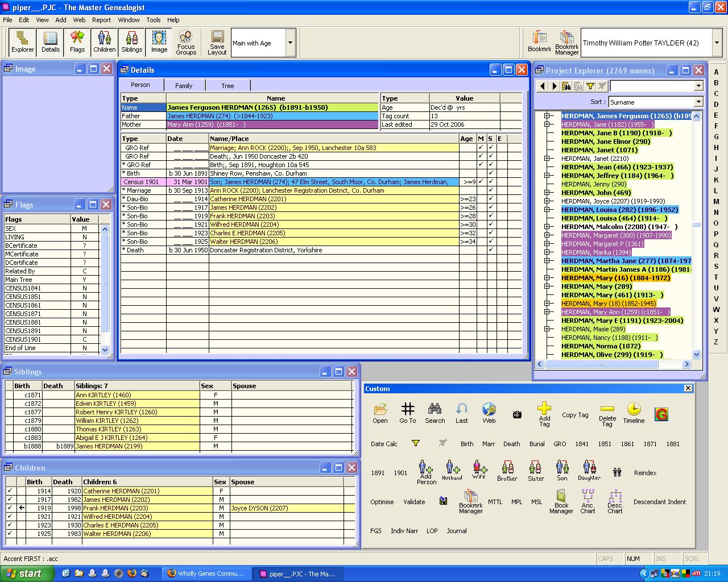
Task: Click the Validate button
Action: (414, 502)
